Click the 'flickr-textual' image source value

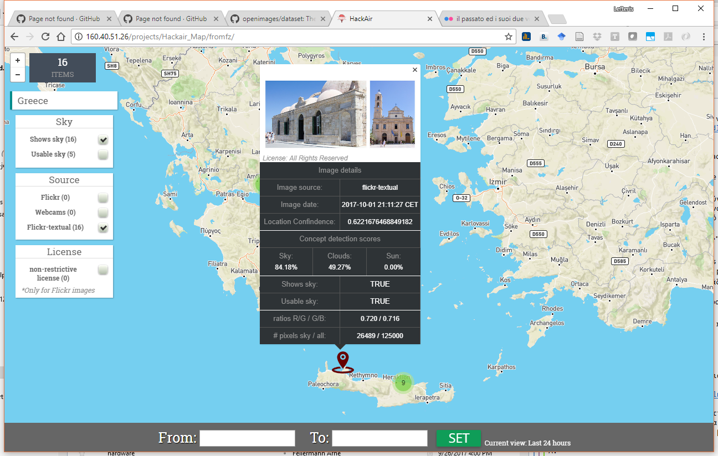[x=380, y=188]
